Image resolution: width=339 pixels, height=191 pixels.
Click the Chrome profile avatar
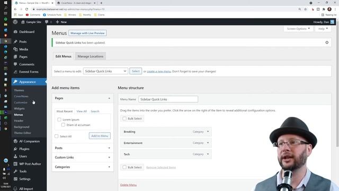[x=329, y=9]
